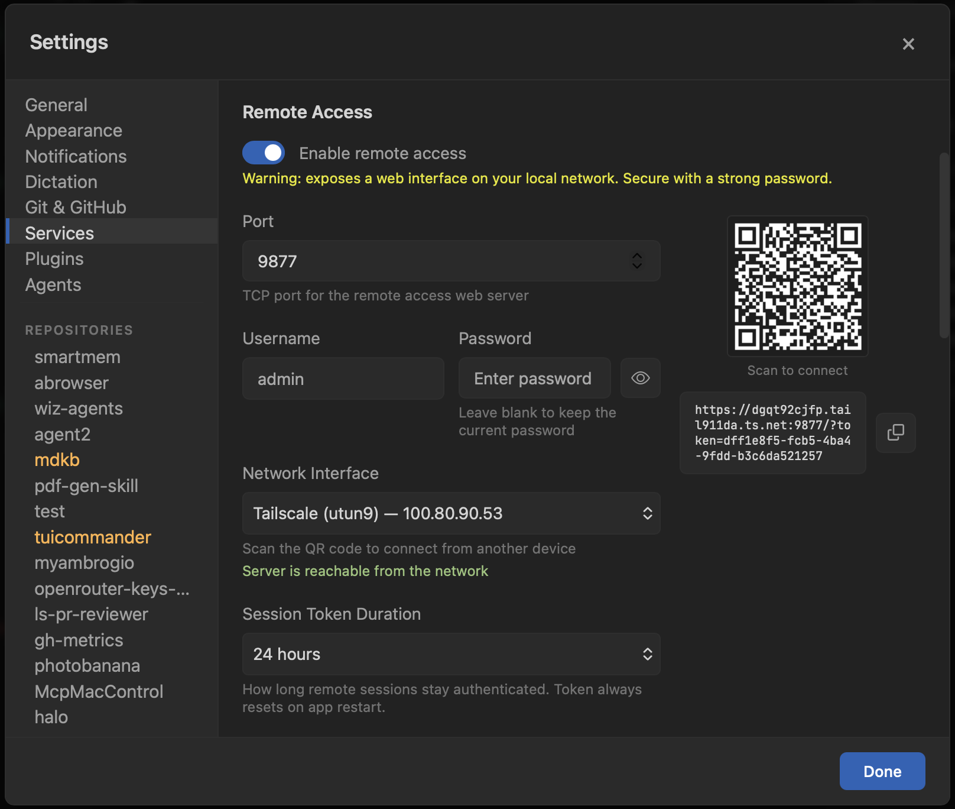The height and width of the screenshot is (809, 955).
Task: Click the Enter password field
Action: (x=534, y=378)
